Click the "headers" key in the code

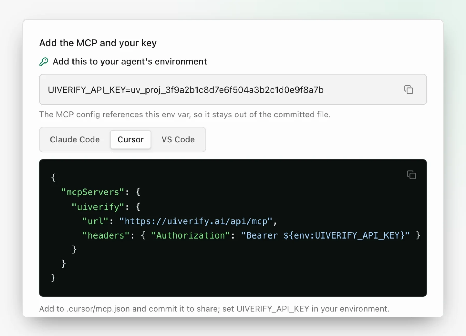click(106, 235)
